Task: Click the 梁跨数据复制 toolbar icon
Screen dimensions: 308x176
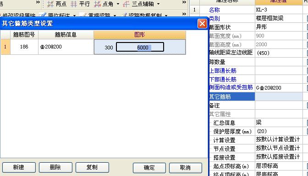Action: [x=124, y=15]
